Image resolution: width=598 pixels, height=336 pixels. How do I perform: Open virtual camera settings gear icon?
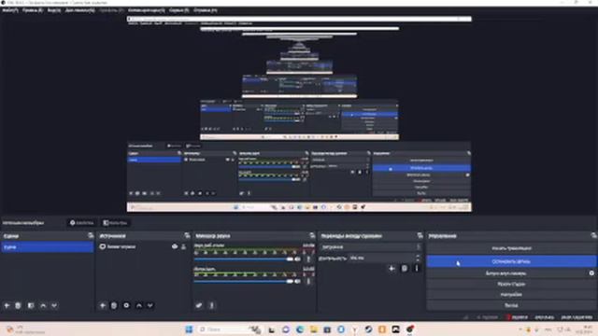[591, 273]
